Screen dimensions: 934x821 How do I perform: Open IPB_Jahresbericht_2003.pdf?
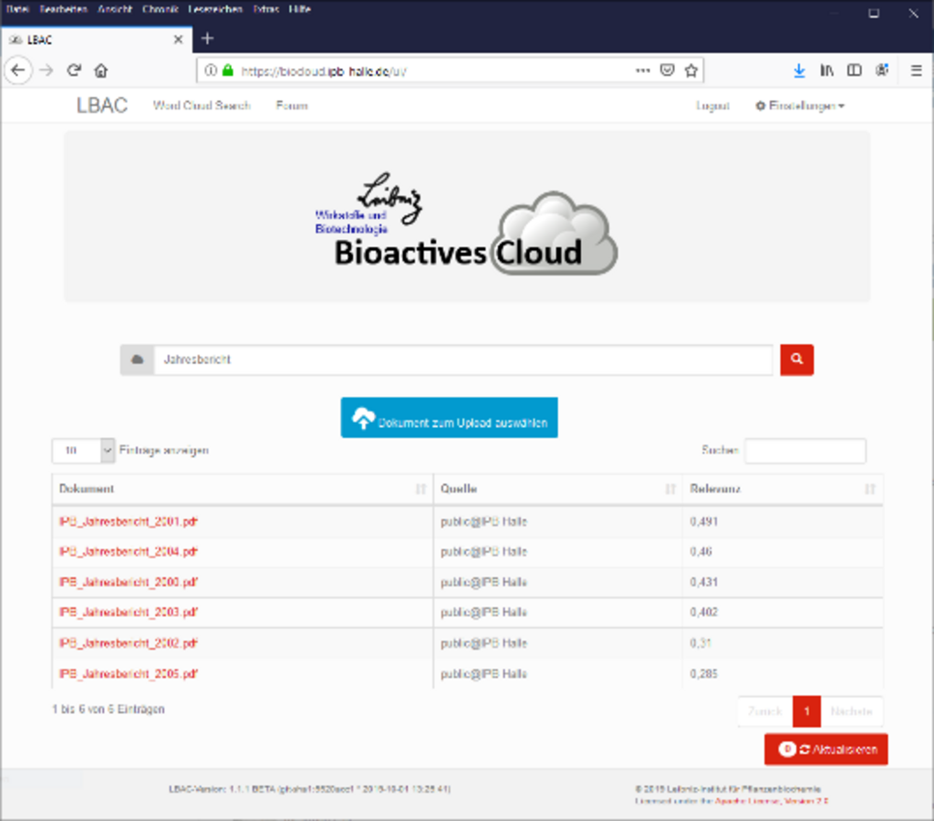click(128, 612)
